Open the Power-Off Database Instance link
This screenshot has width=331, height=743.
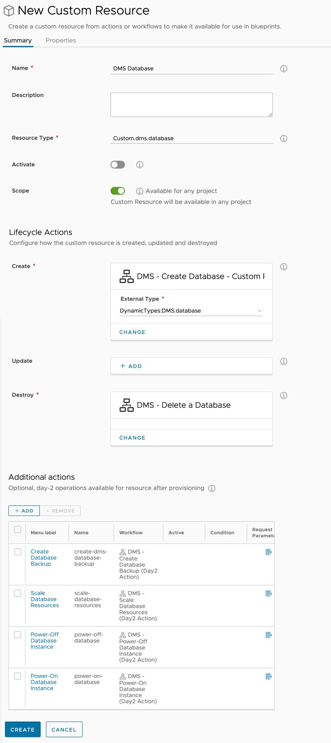point(44,641)
